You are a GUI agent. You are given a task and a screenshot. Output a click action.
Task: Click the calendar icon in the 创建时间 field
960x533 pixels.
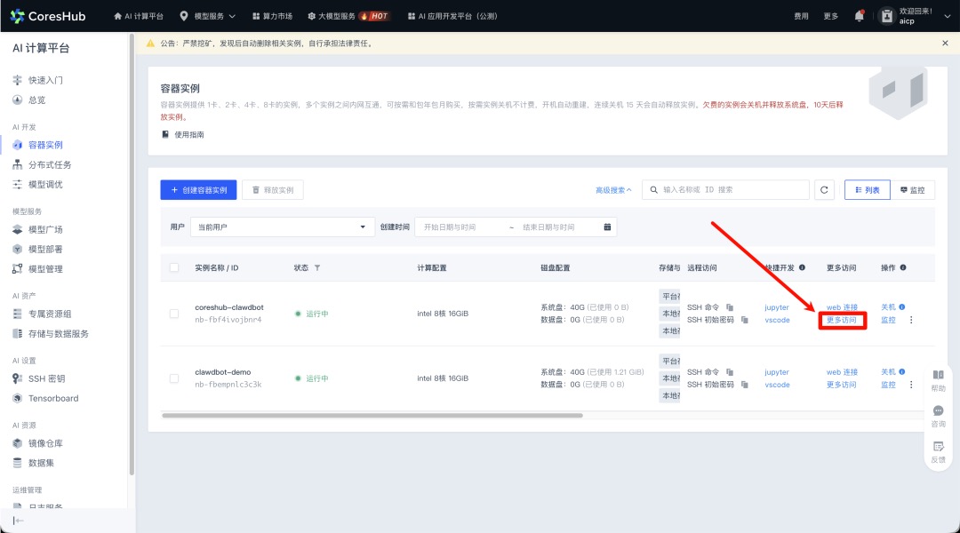[607, 227]
